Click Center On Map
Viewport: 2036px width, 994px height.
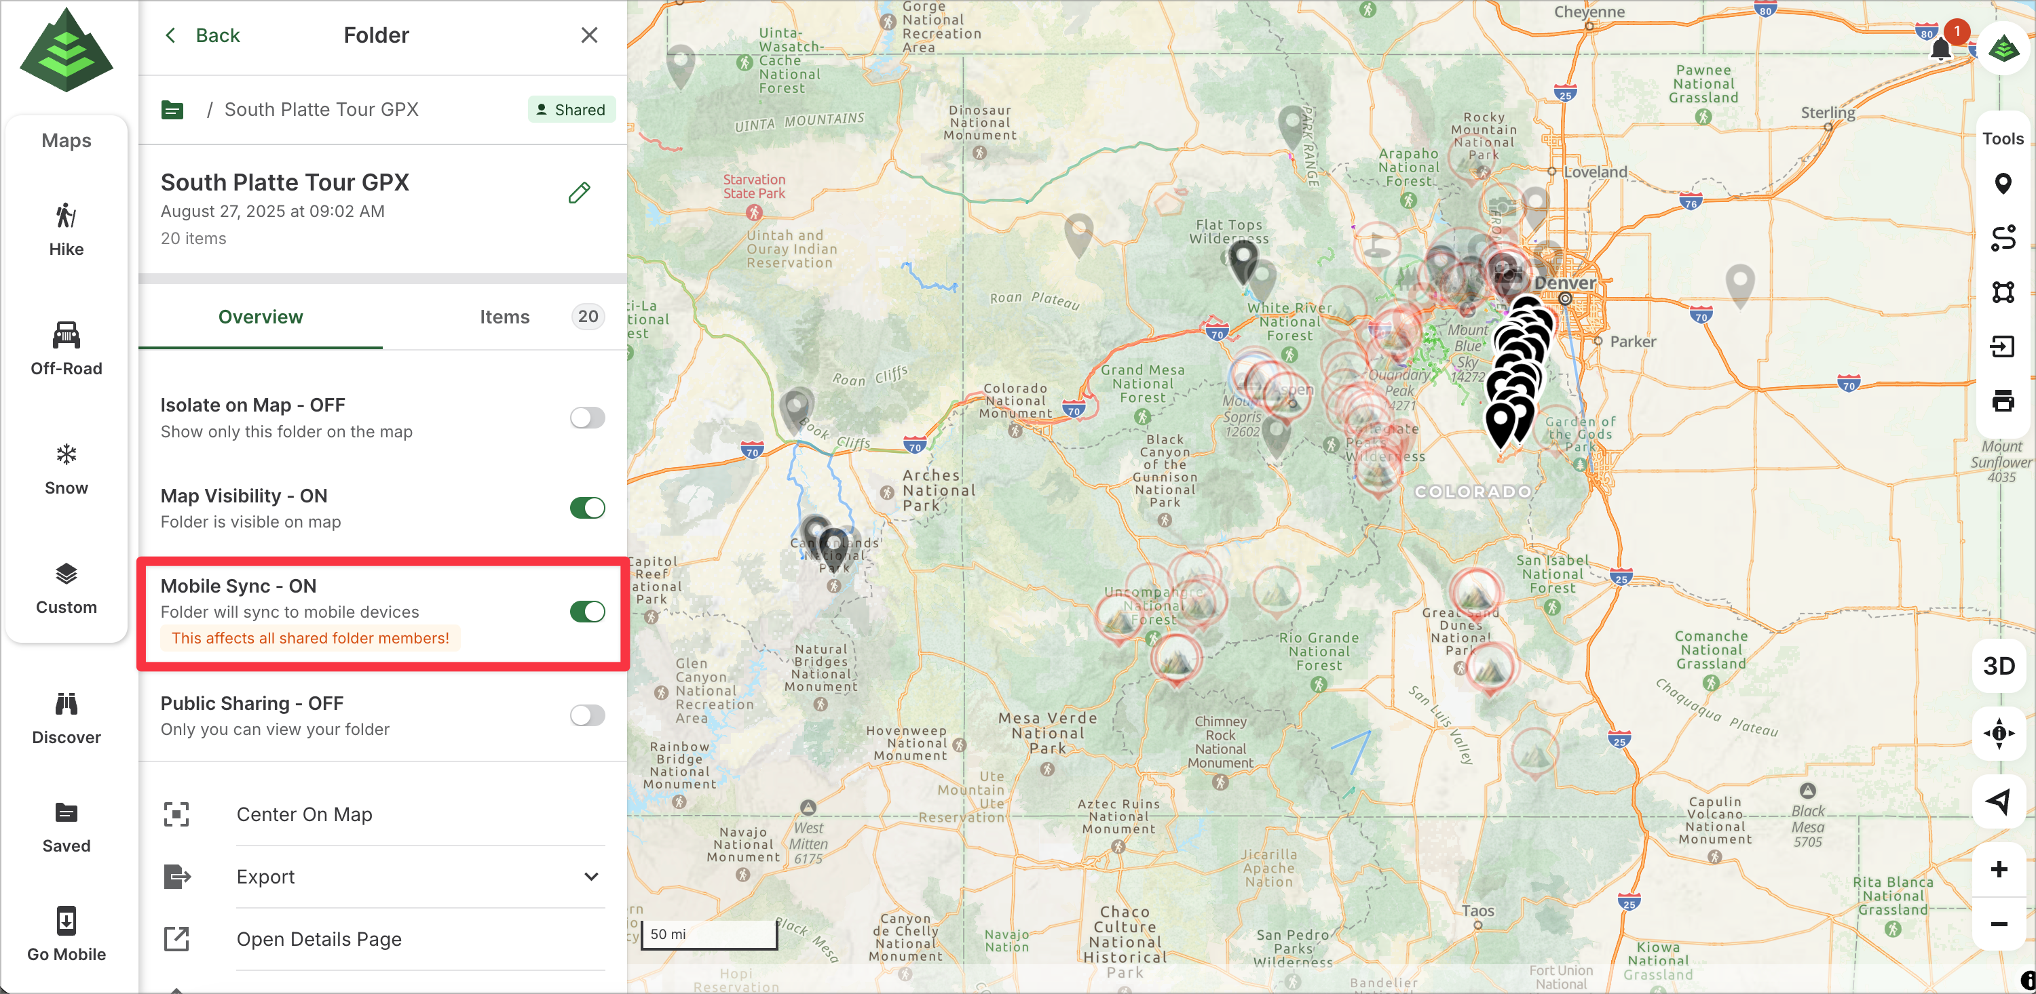(x=304, y=814)
